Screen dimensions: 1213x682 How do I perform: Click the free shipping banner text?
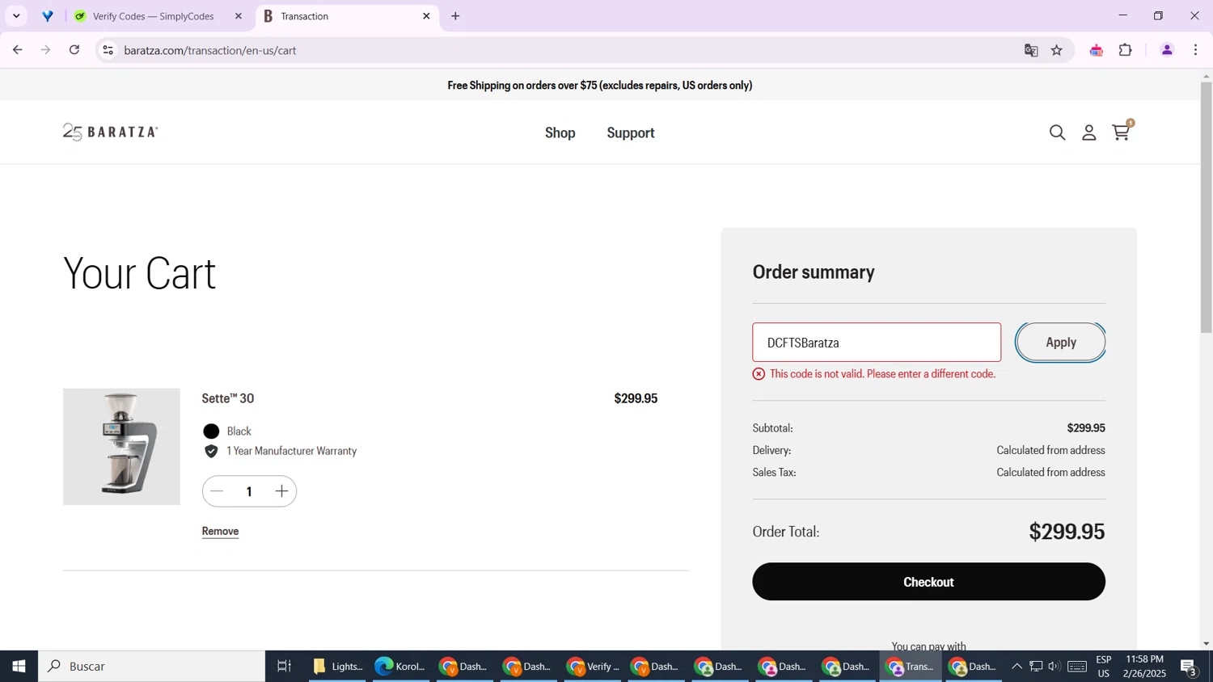point(600,85)
